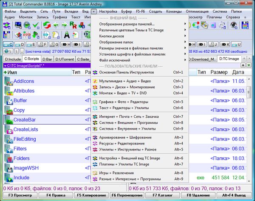
Task: Click the stacked photos toolbar icon
Action: [x=204, y=25]
